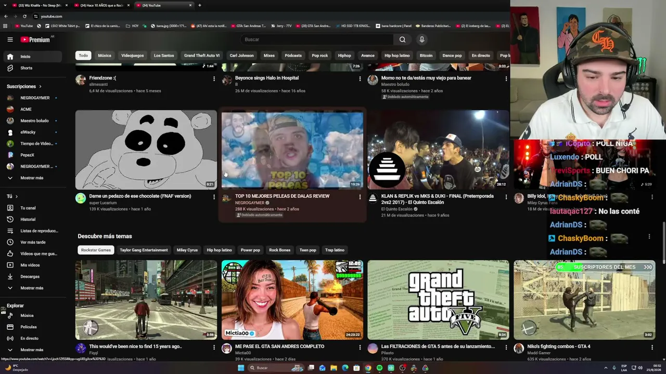Reload the YouTube page
This screenshot has height=374, width=666.
[x=25, y=16]
